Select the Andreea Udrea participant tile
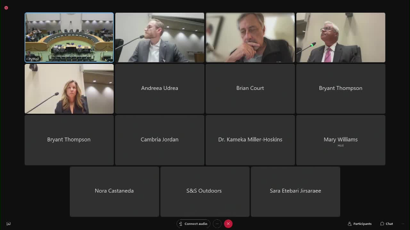The height and width of the screenshot is (230, 410). pos(160,89)
